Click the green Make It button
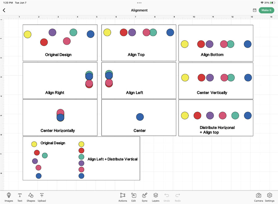Screen dimensions: 278x204 pyautogui.click(x=266, y=10)
